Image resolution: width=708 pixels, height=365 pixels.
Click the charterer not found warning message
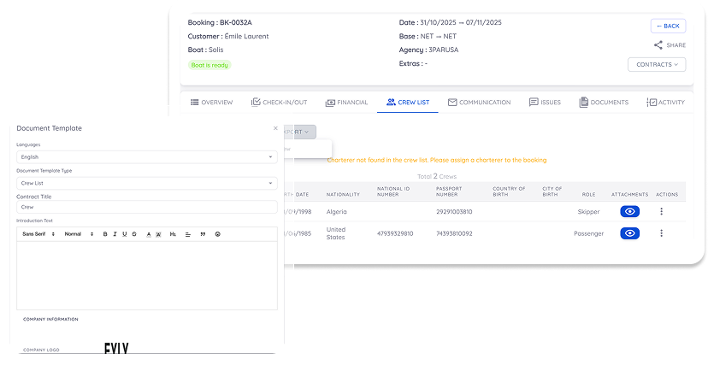[x=437, y=160]
